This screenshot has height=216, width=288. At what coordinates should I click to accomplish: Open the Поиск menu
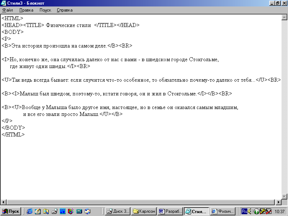[45, 10]
